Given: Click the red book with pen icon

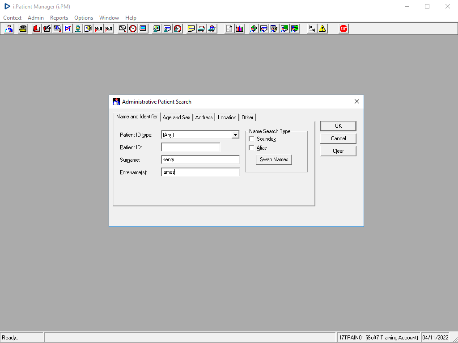Looking at the screenshot, I should tap(47, 29).
